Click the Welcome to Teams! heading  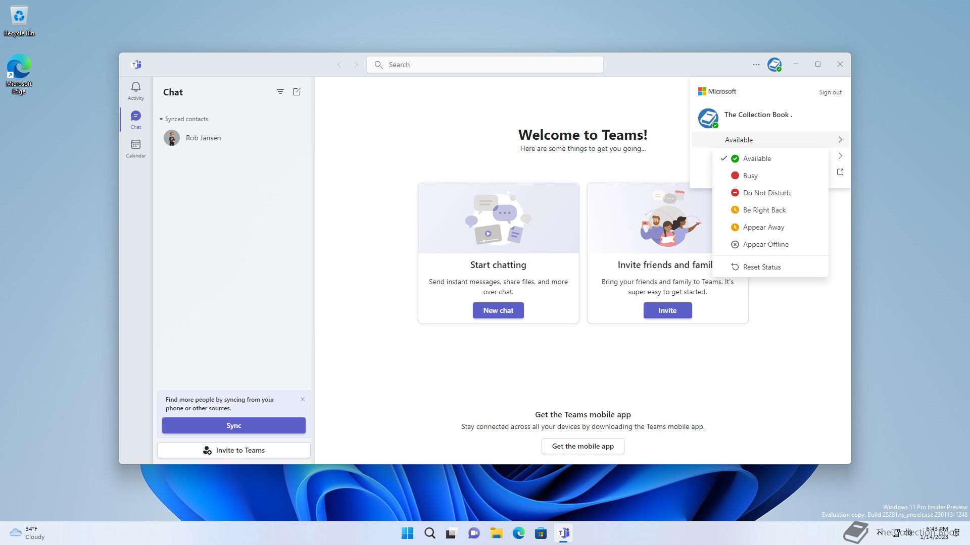pyautogui.click(x=583, y=135)
